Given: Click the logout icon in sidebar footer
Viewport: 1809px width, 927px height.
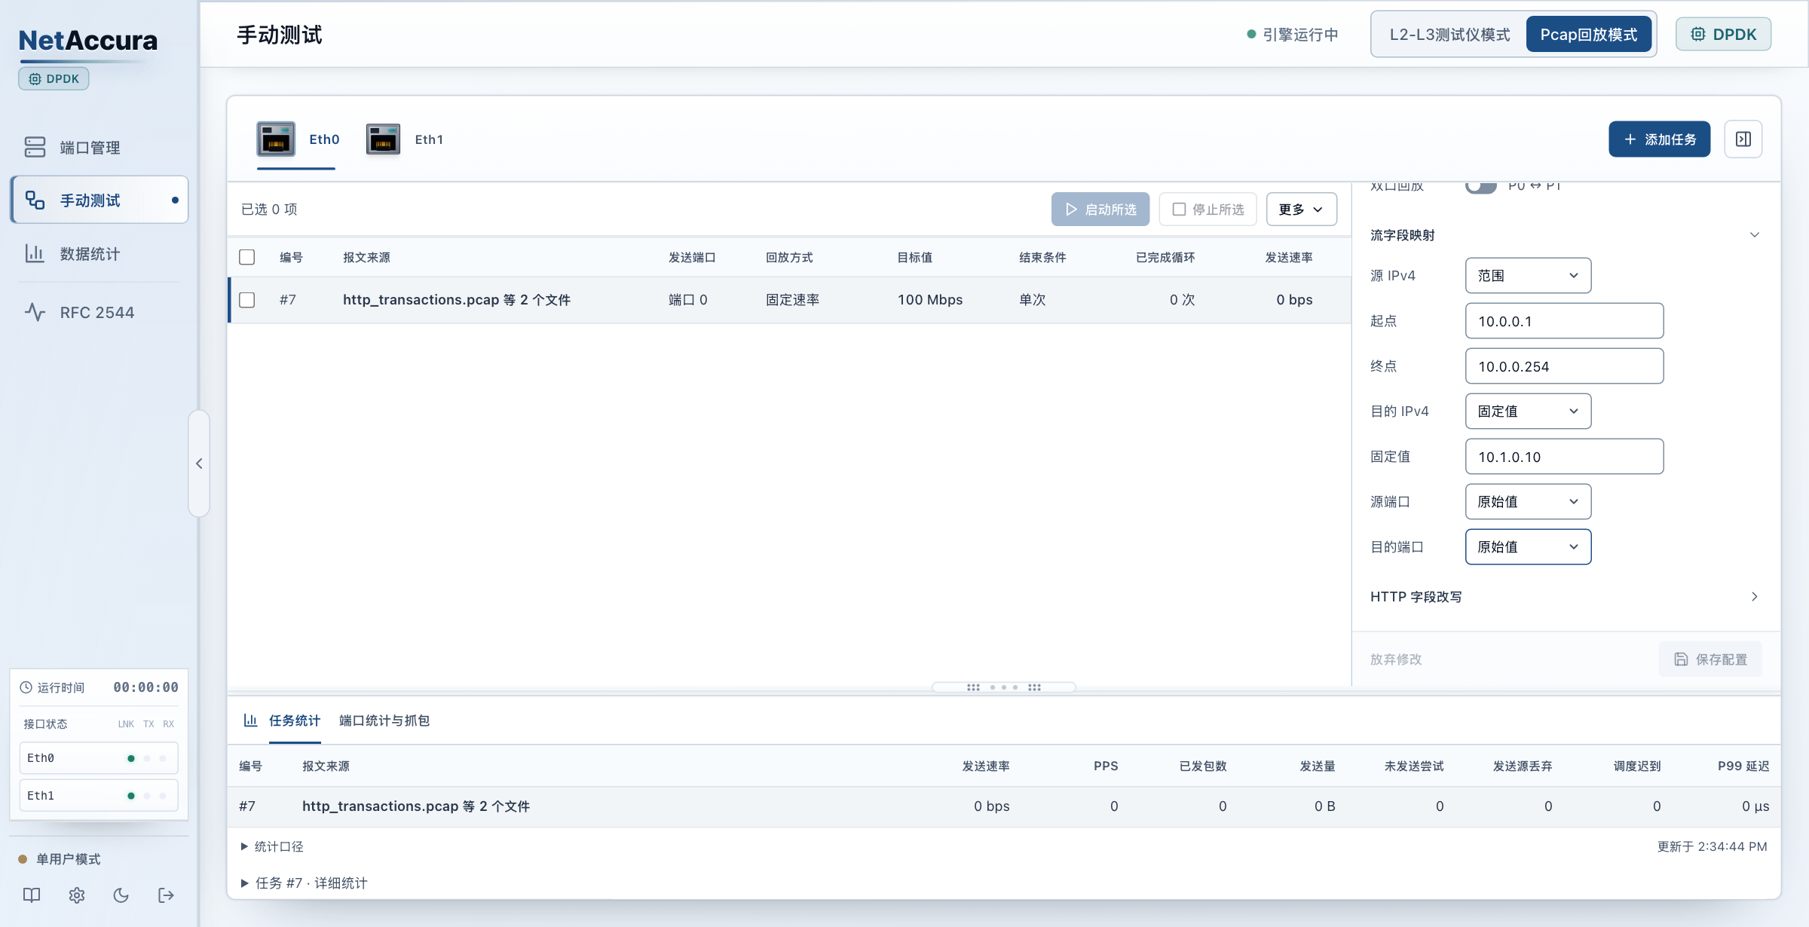Looking at the screenshot, I should pyautogui.click(x=166, y=895).
